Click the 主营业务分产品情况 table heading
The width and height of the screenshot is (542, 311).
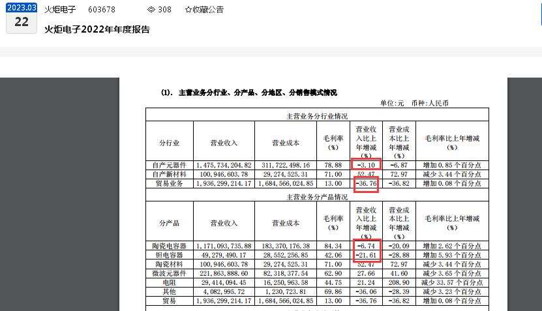pyautogui.click(x=317, y=197)
